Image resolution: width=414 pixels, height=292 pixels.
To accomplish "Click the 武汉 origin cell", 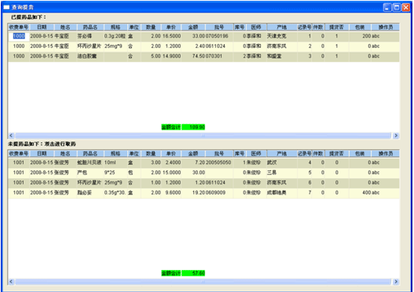I will coord(282,162).
